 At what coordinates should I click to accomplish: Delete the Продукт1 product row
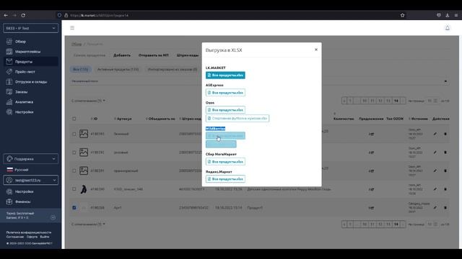(445, 208)
